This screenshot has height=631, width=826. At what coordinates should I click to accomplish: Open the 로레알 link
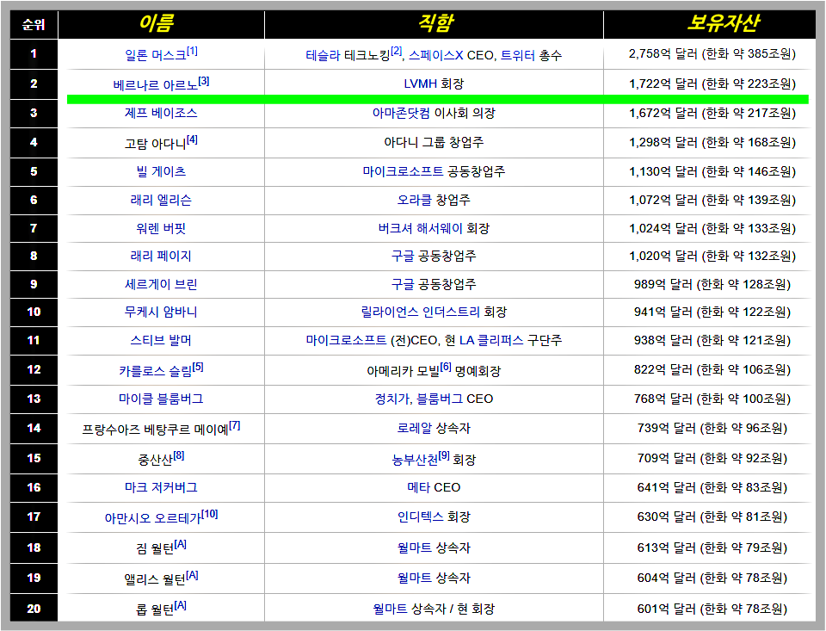pyautogui.click(x=415, y=428)
